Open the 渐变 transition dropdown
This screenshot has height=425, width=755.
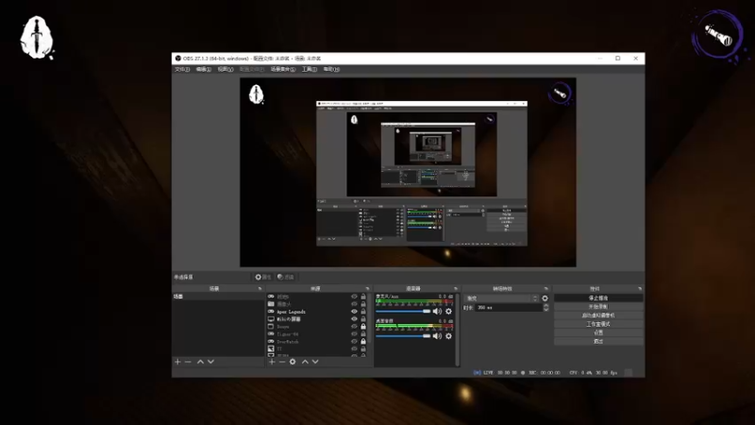pyautogui.click(x=501, y=298)
